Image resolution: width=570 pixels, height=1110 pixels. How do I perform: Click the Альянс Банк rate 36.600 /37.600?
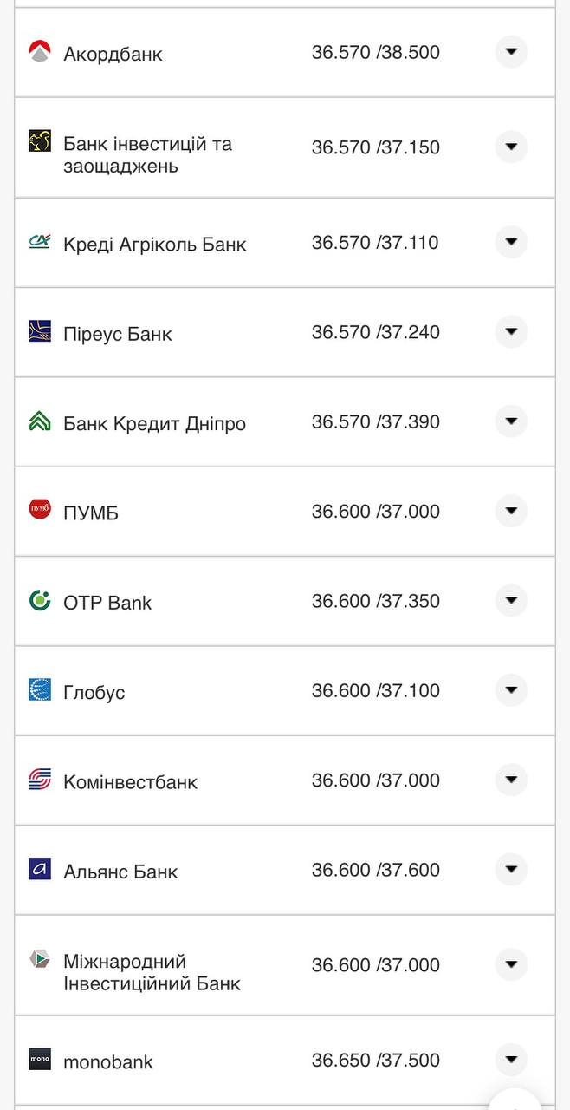pyautogui.click(x=376, y=870)
